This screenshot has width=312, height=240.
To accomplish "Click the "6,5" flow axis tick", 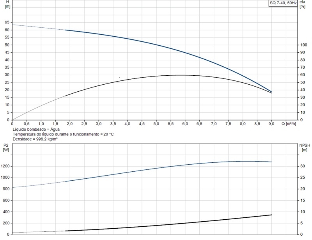I will coord(199,124).
